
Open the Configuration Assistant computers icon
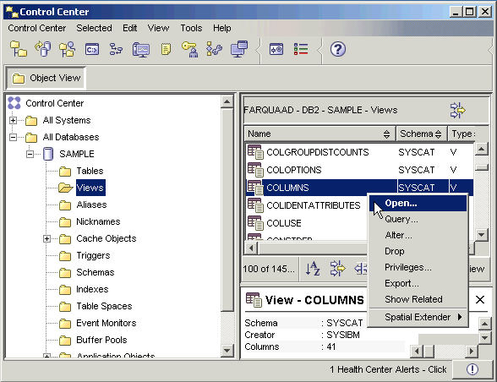pos(239,49)
